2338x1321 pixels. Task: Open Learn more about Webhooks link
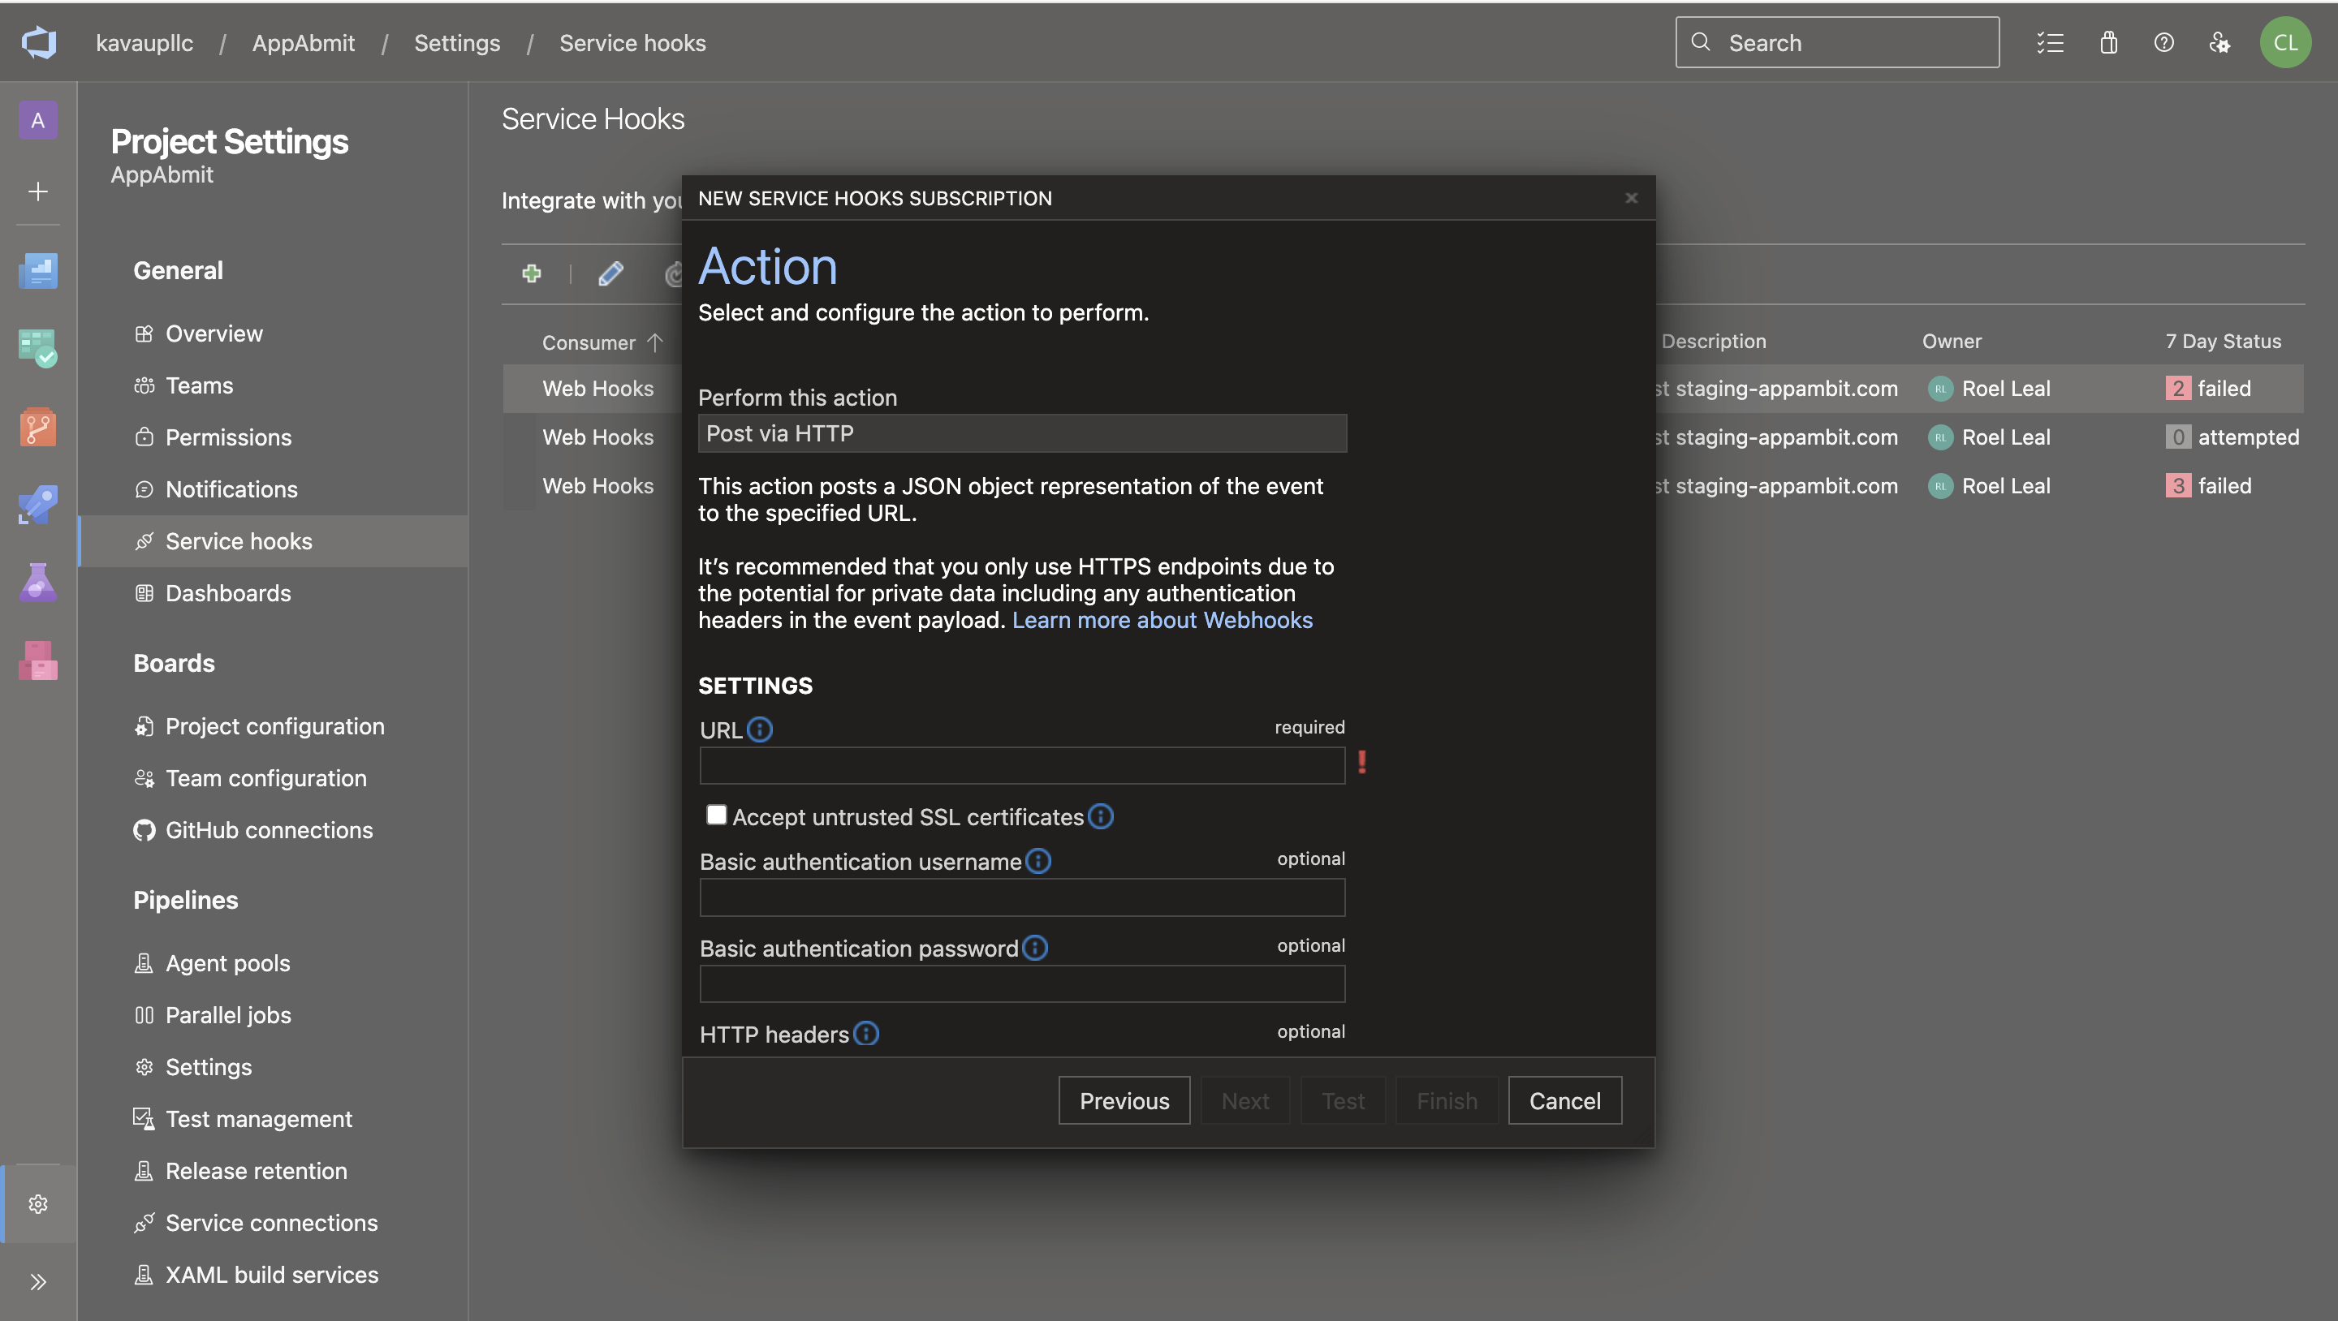[1162, 620]
